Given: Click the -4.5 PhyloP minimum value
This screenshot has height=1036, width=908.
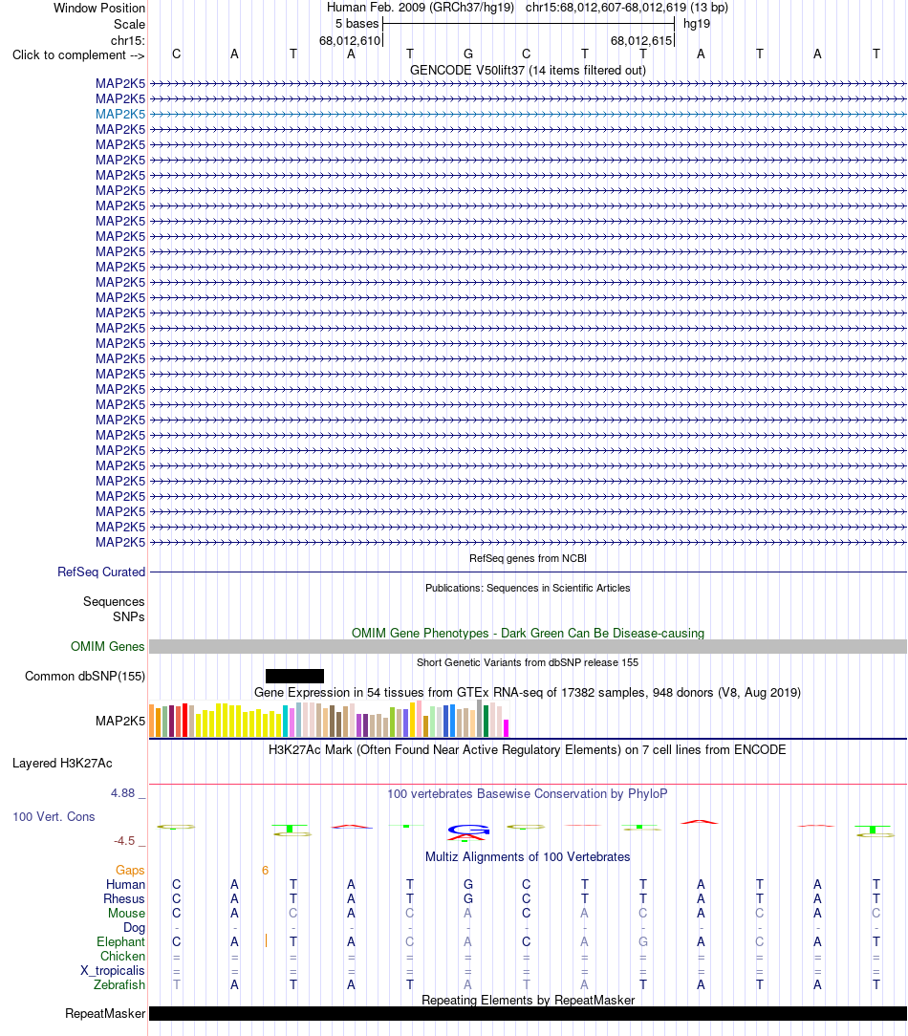Looking at the screenshot, I should pyautogui.click(x=123, y=841).
